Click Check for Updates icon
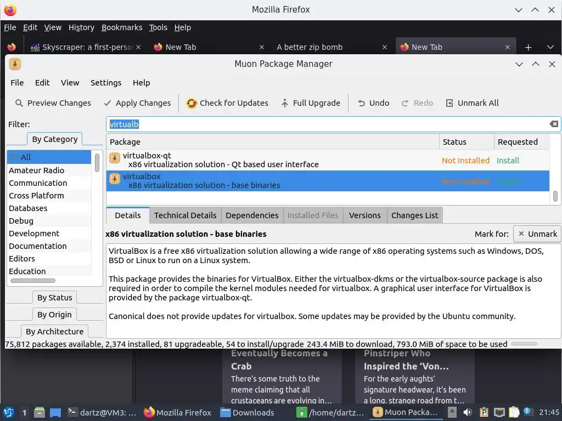This screenshot has height=421, width=562. (192, 103)
